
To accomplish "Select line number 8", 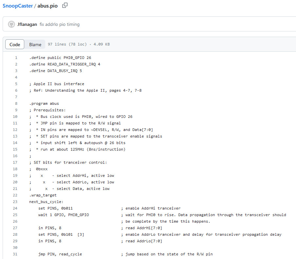I will coord(16,103).
